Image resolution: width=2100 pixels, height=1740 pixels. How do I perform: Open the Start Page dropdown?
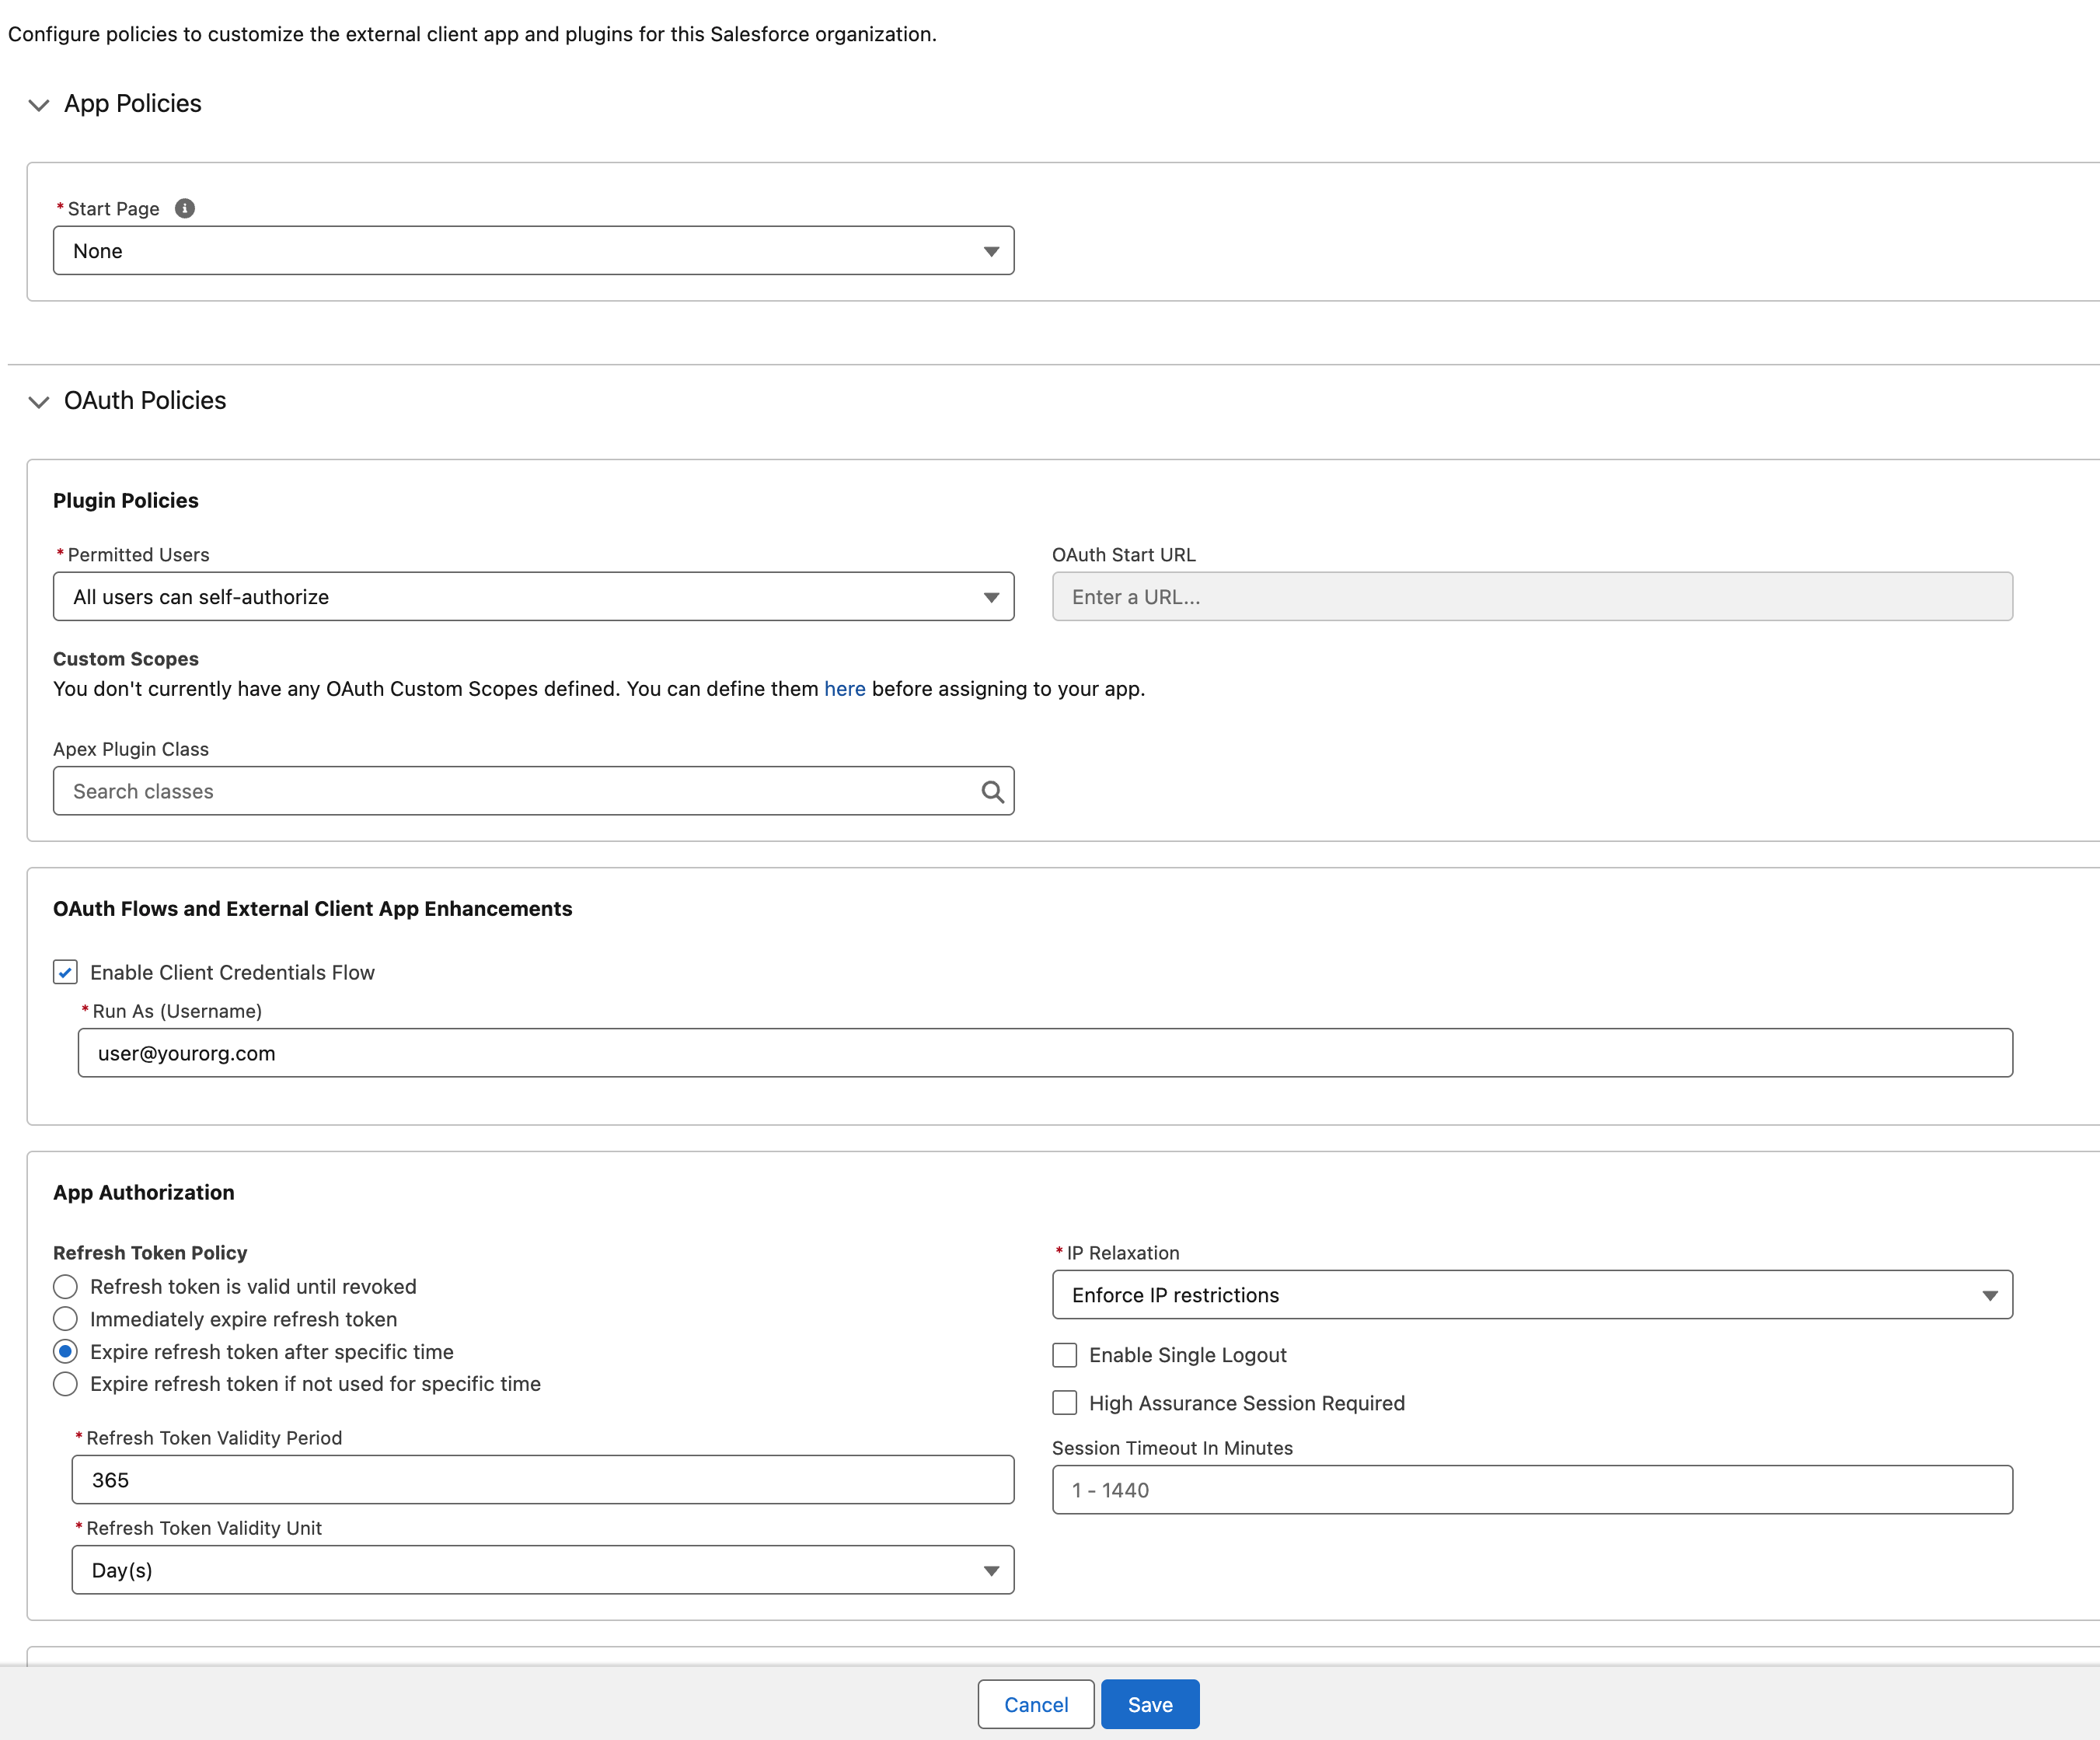pyautogui.click(x=533, y=251)
